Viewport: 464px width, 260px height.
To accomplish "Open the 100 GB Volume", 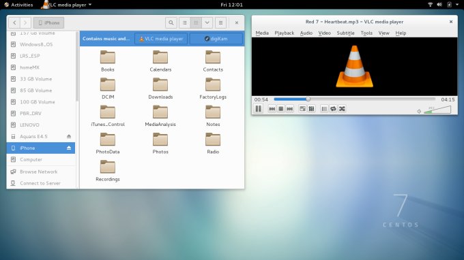I will click(x=41, y=102).
